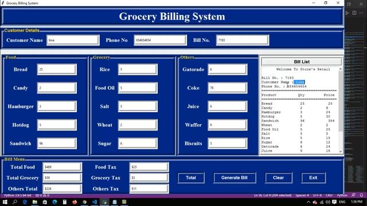Click the Hamburger row in Bill List
This screenshot has height=206, width=367.
(x=296, y=112)
